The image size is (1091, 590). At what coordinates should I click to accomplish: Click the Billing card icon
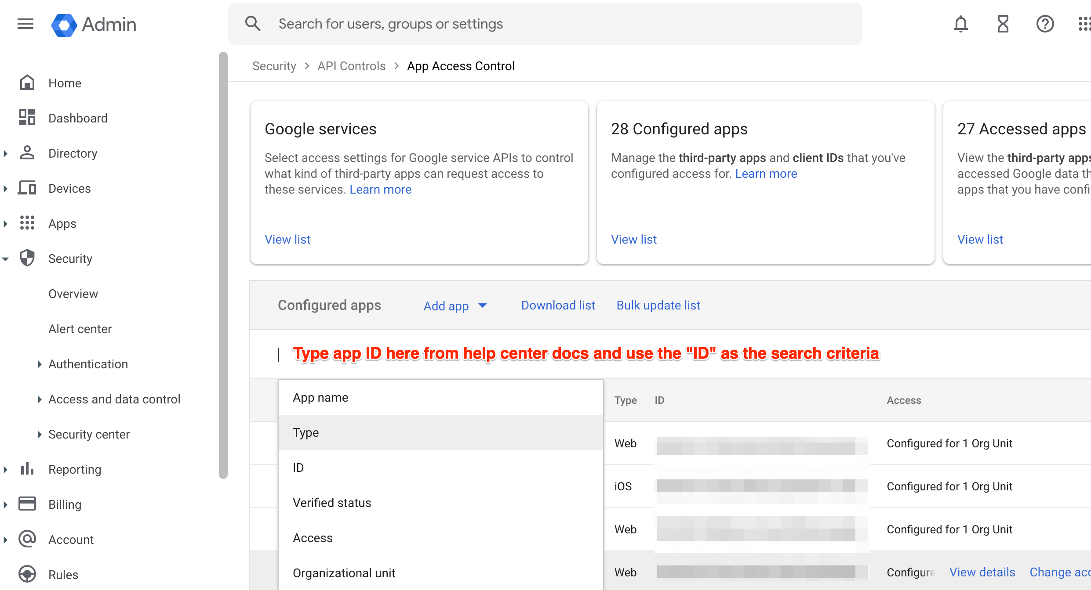click(27, 504)
